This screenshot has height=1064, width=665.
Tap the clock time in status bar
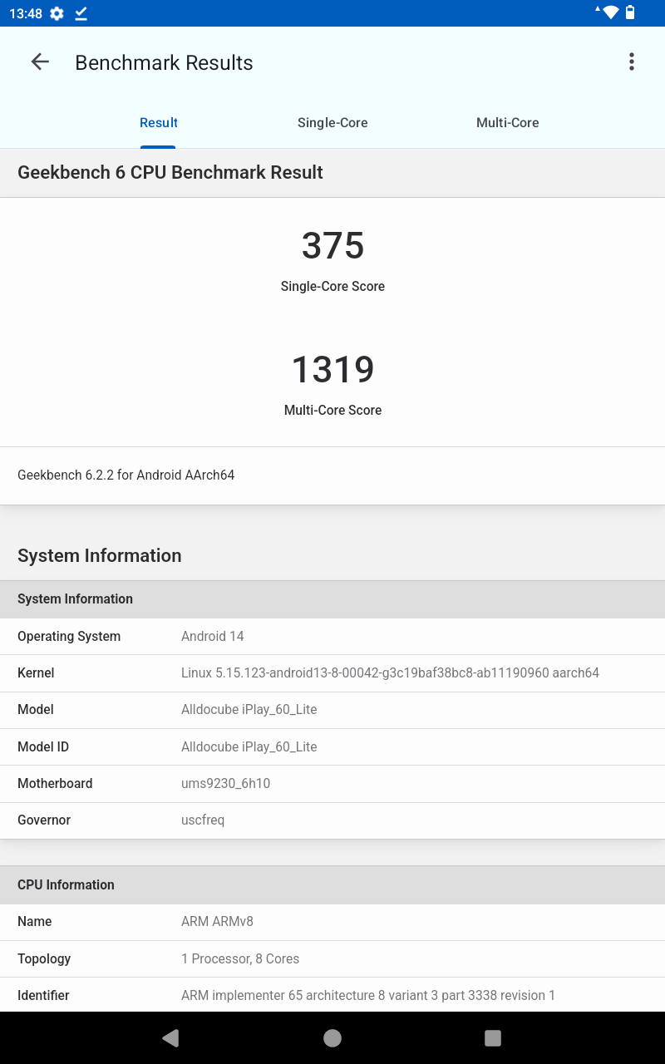[25, 13]
